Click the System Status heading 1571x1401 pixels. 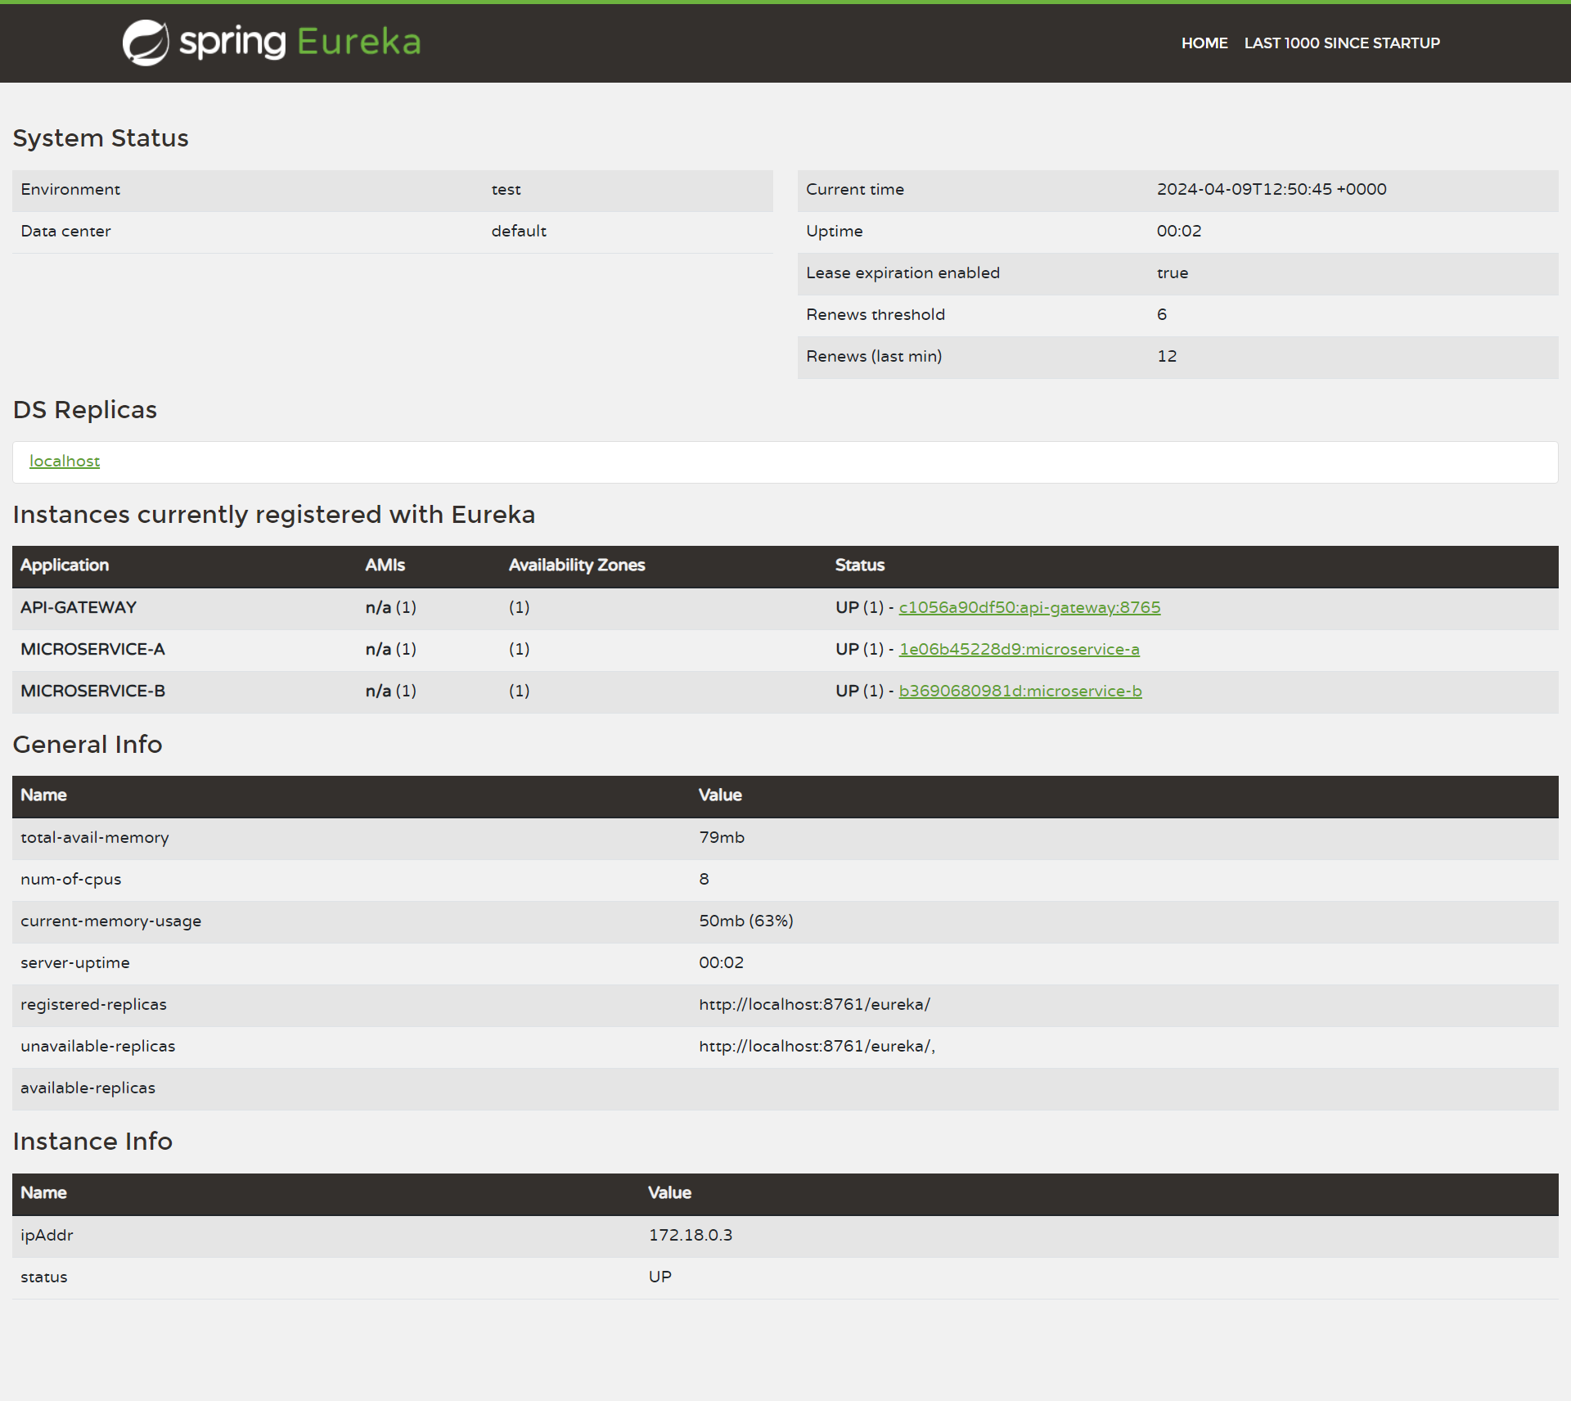click(101, 137)
